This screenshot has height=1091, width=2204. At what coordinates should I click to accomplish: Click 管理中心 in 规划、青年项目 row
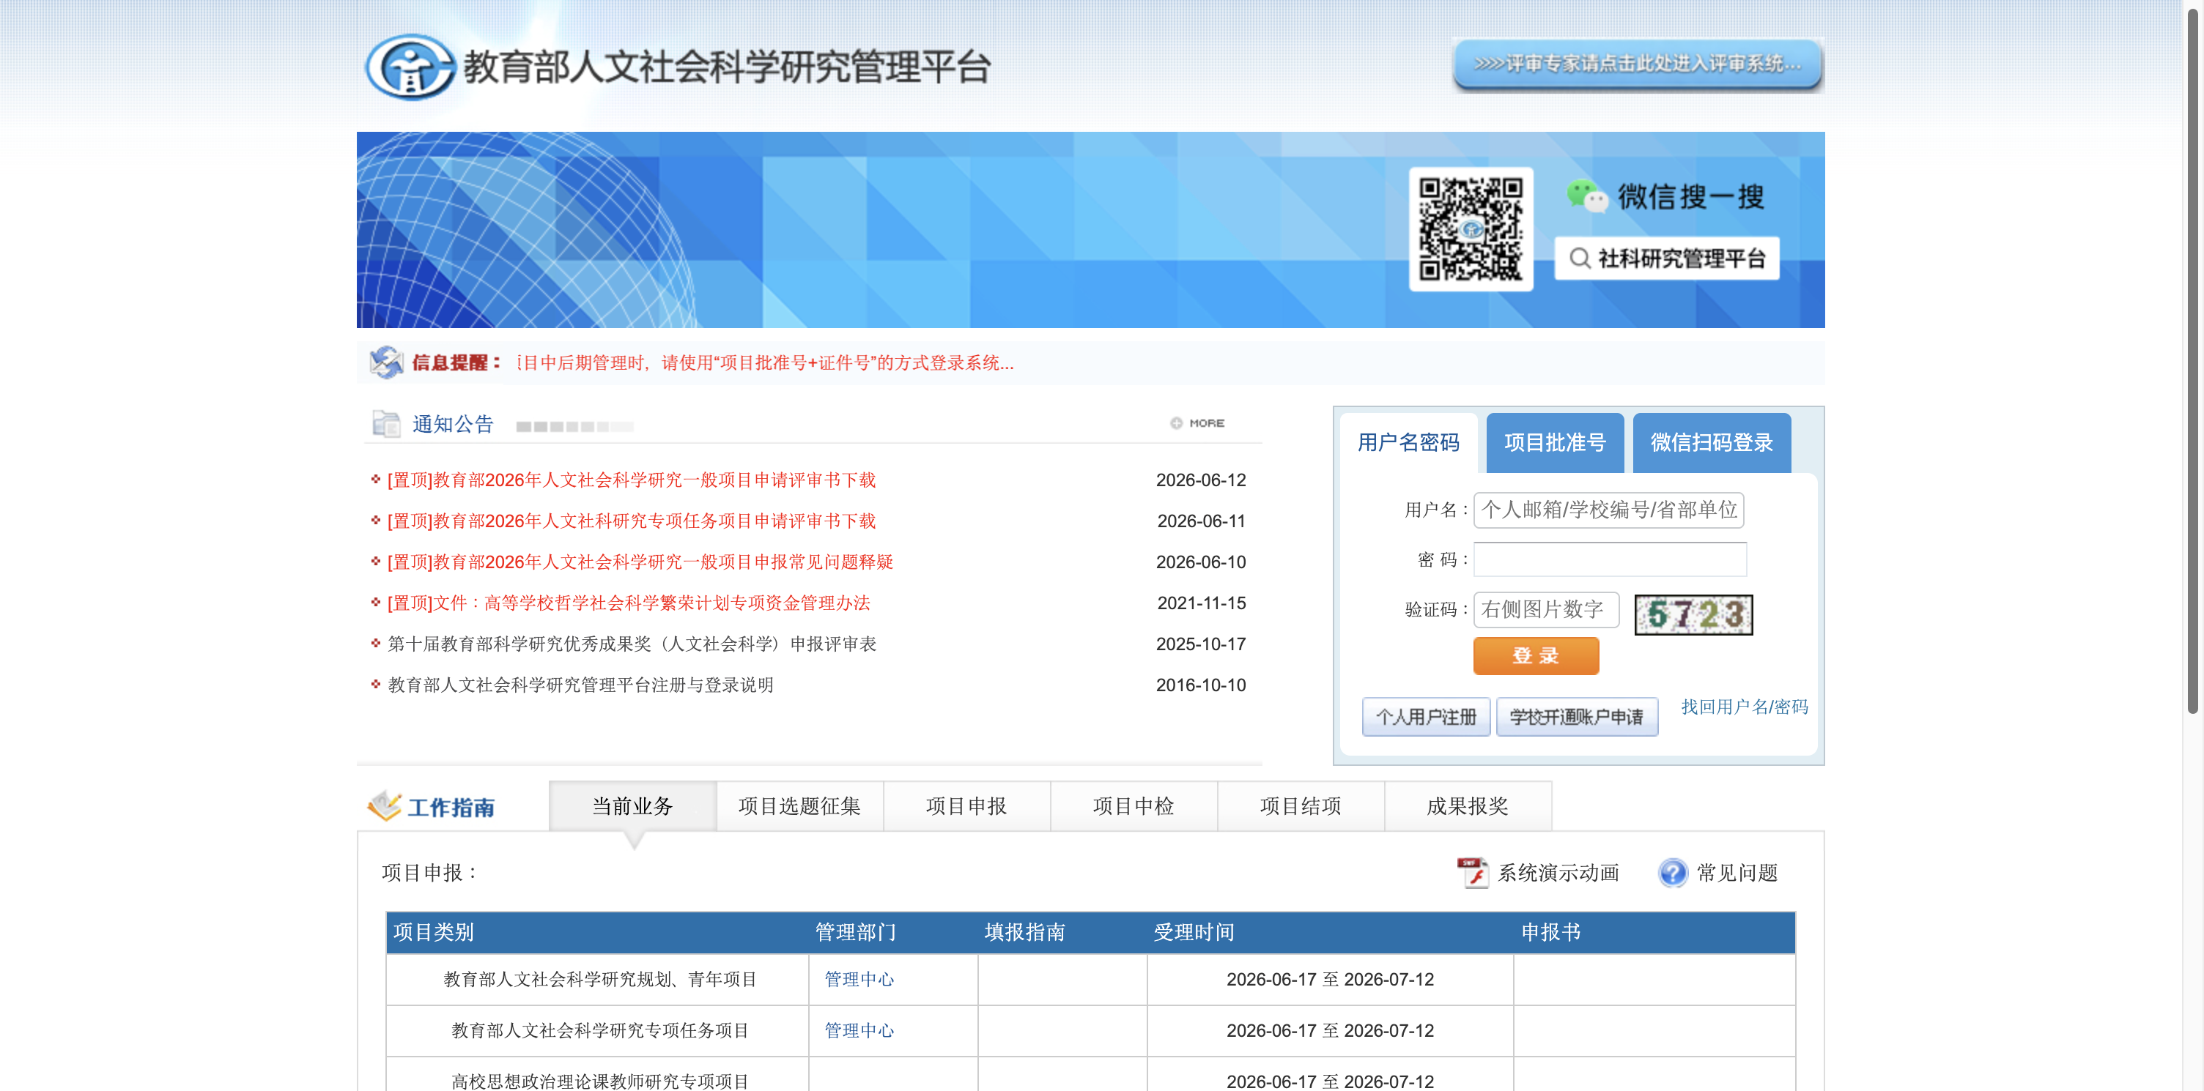pyautogui.click(x=859, y=980)
